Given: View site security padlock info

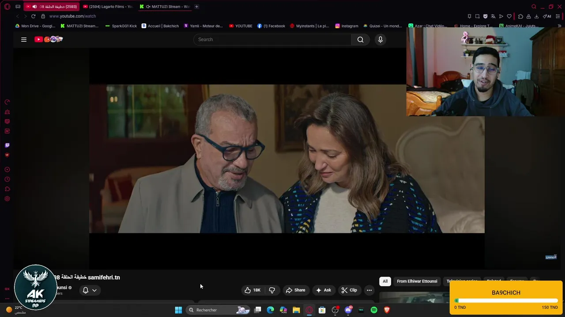Looking at the screenshot, I should 43,16.
